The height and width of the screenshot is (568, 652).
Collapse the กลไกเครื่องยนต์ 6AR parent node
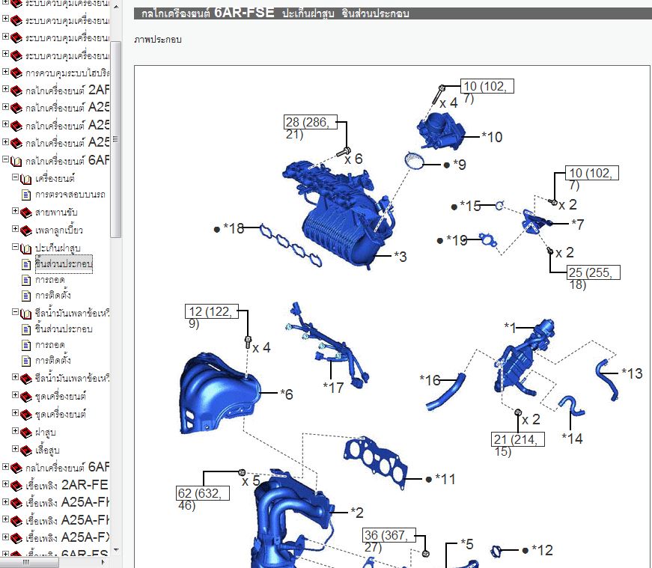tap(6, 160)
